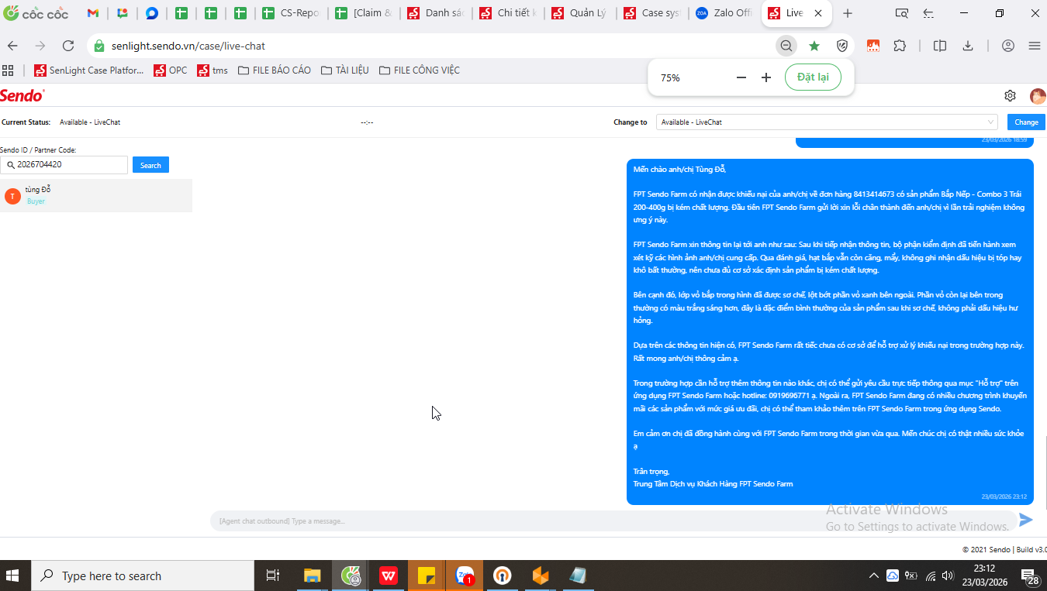Click the chat message input box

(613, 521)
